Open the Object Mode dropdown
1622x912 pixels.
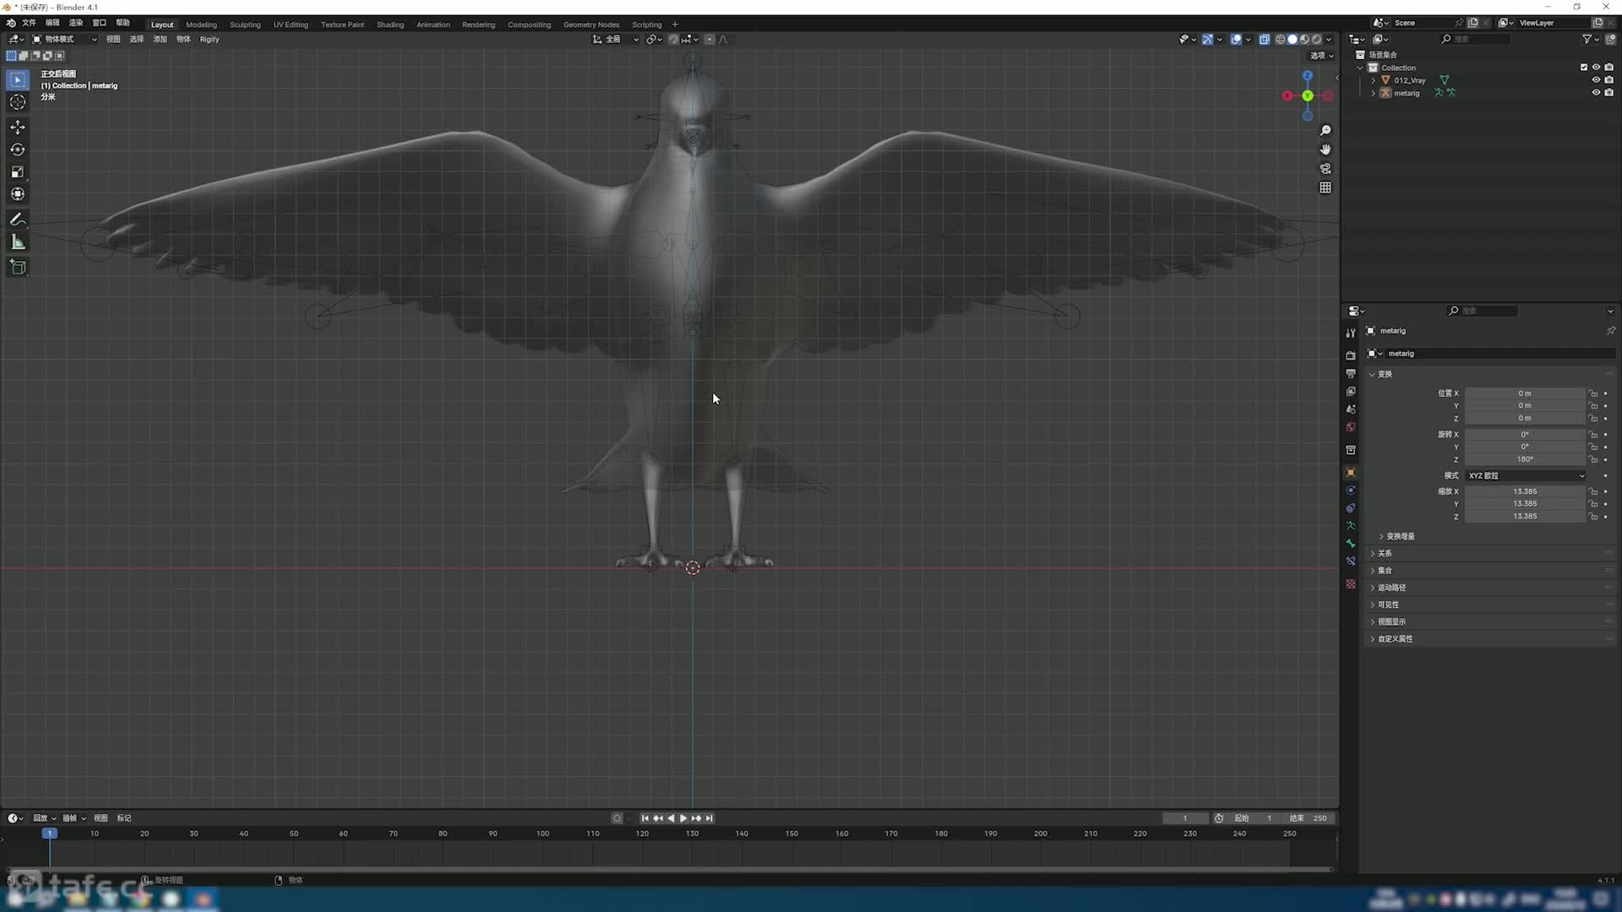pos(65,39)
